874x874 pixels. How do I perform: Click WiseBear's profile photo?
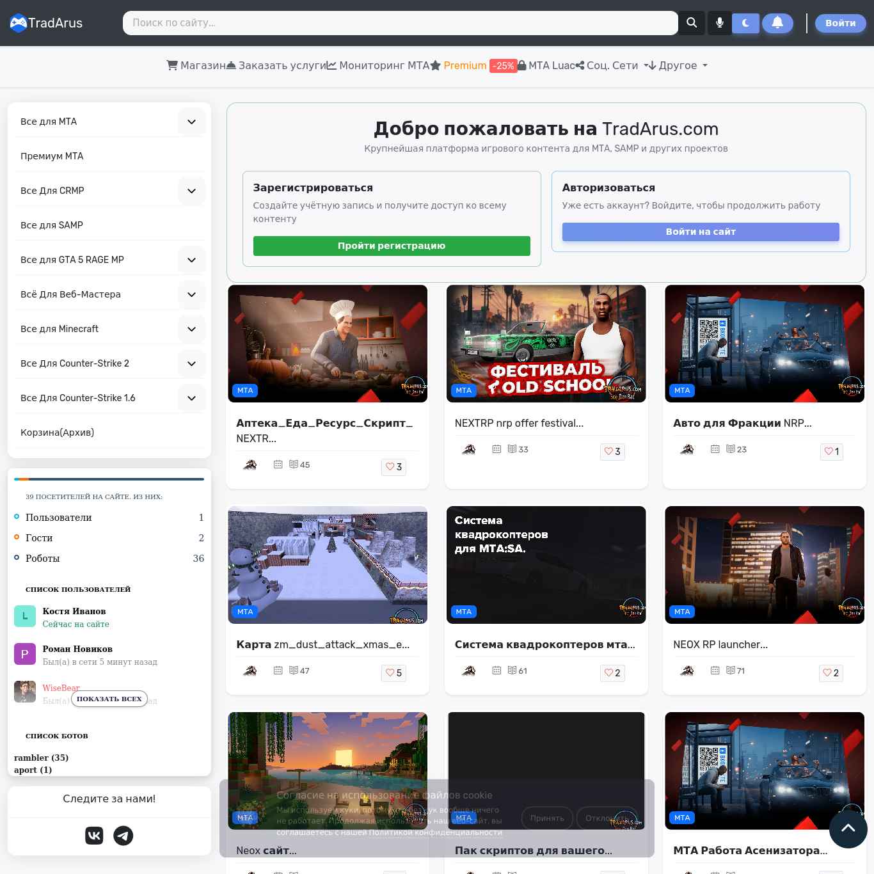(x=25, y=692)
